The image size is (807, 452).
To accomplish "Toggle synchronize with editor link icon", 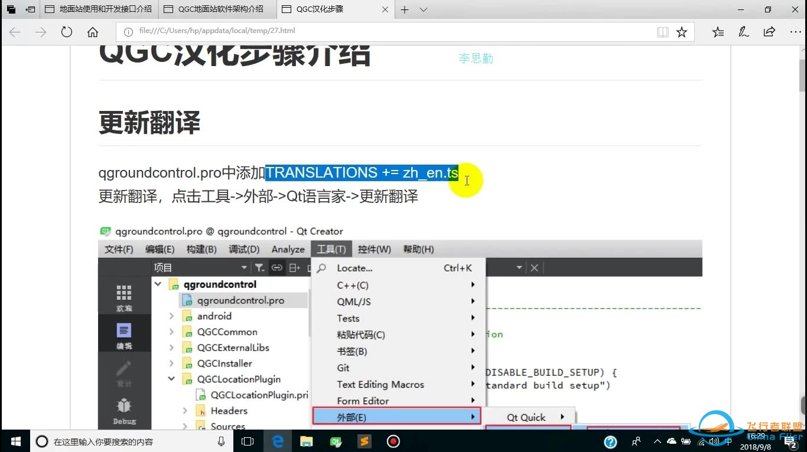I will click(x=276, y=268).
